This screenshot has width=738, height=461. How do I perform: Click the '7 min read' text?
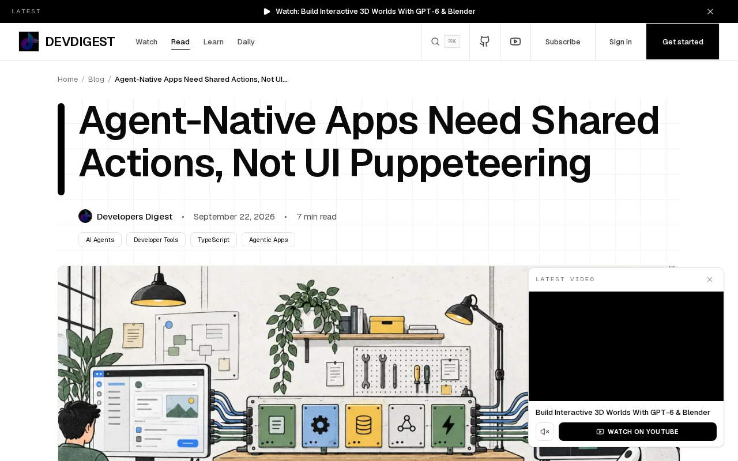pos(317,217)
